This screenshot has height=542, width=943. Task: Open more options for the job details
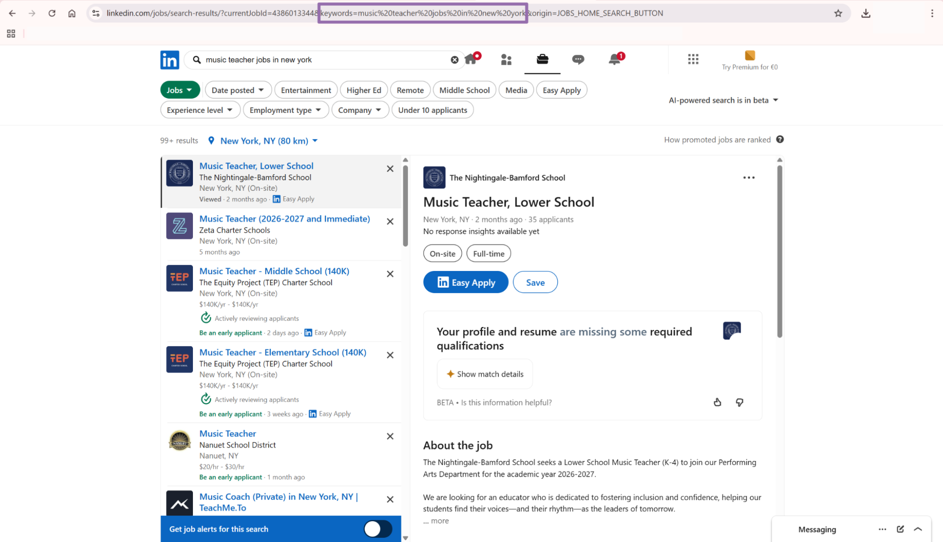pyautogui.click(x=749, y=178)
